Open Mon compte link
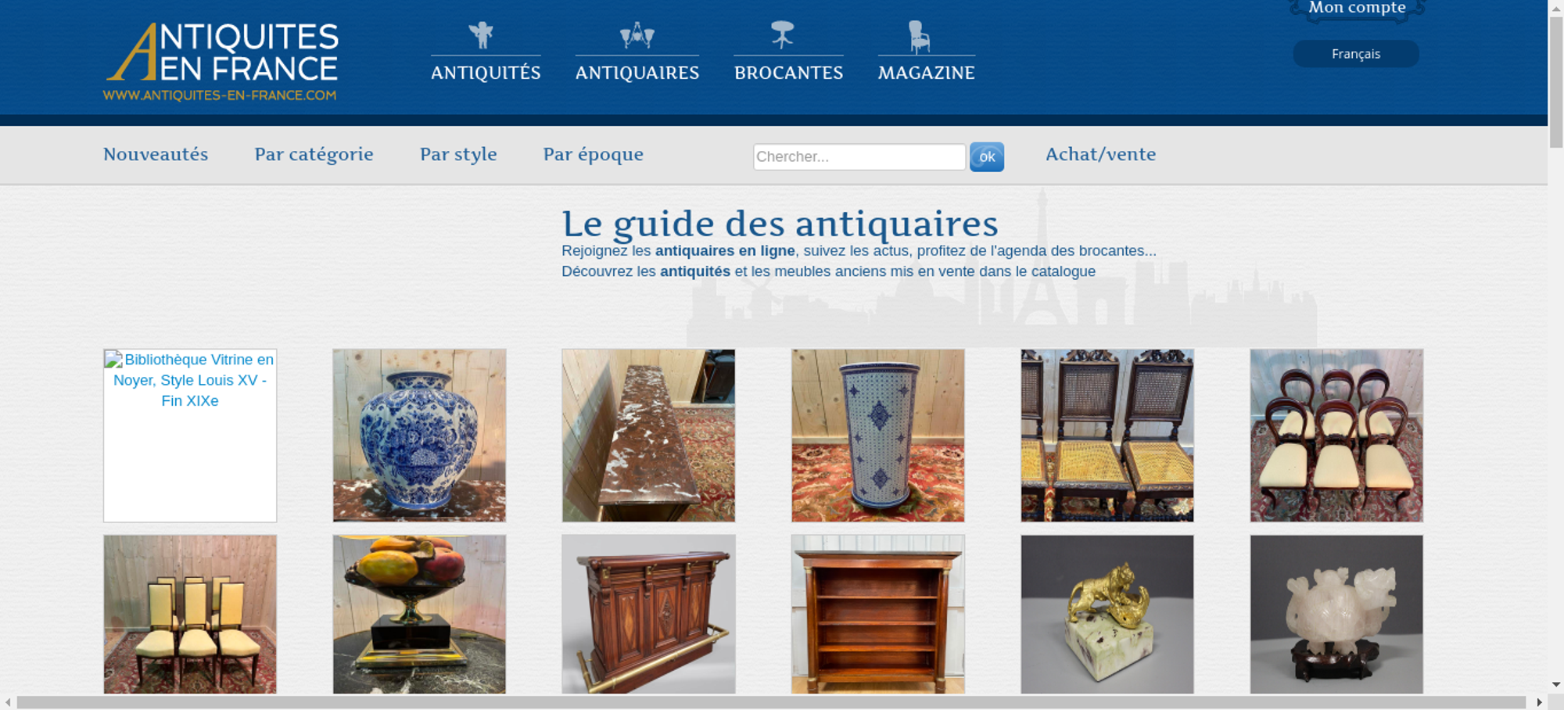Viewport: 1564px width, 710px height. (1357, 9)
